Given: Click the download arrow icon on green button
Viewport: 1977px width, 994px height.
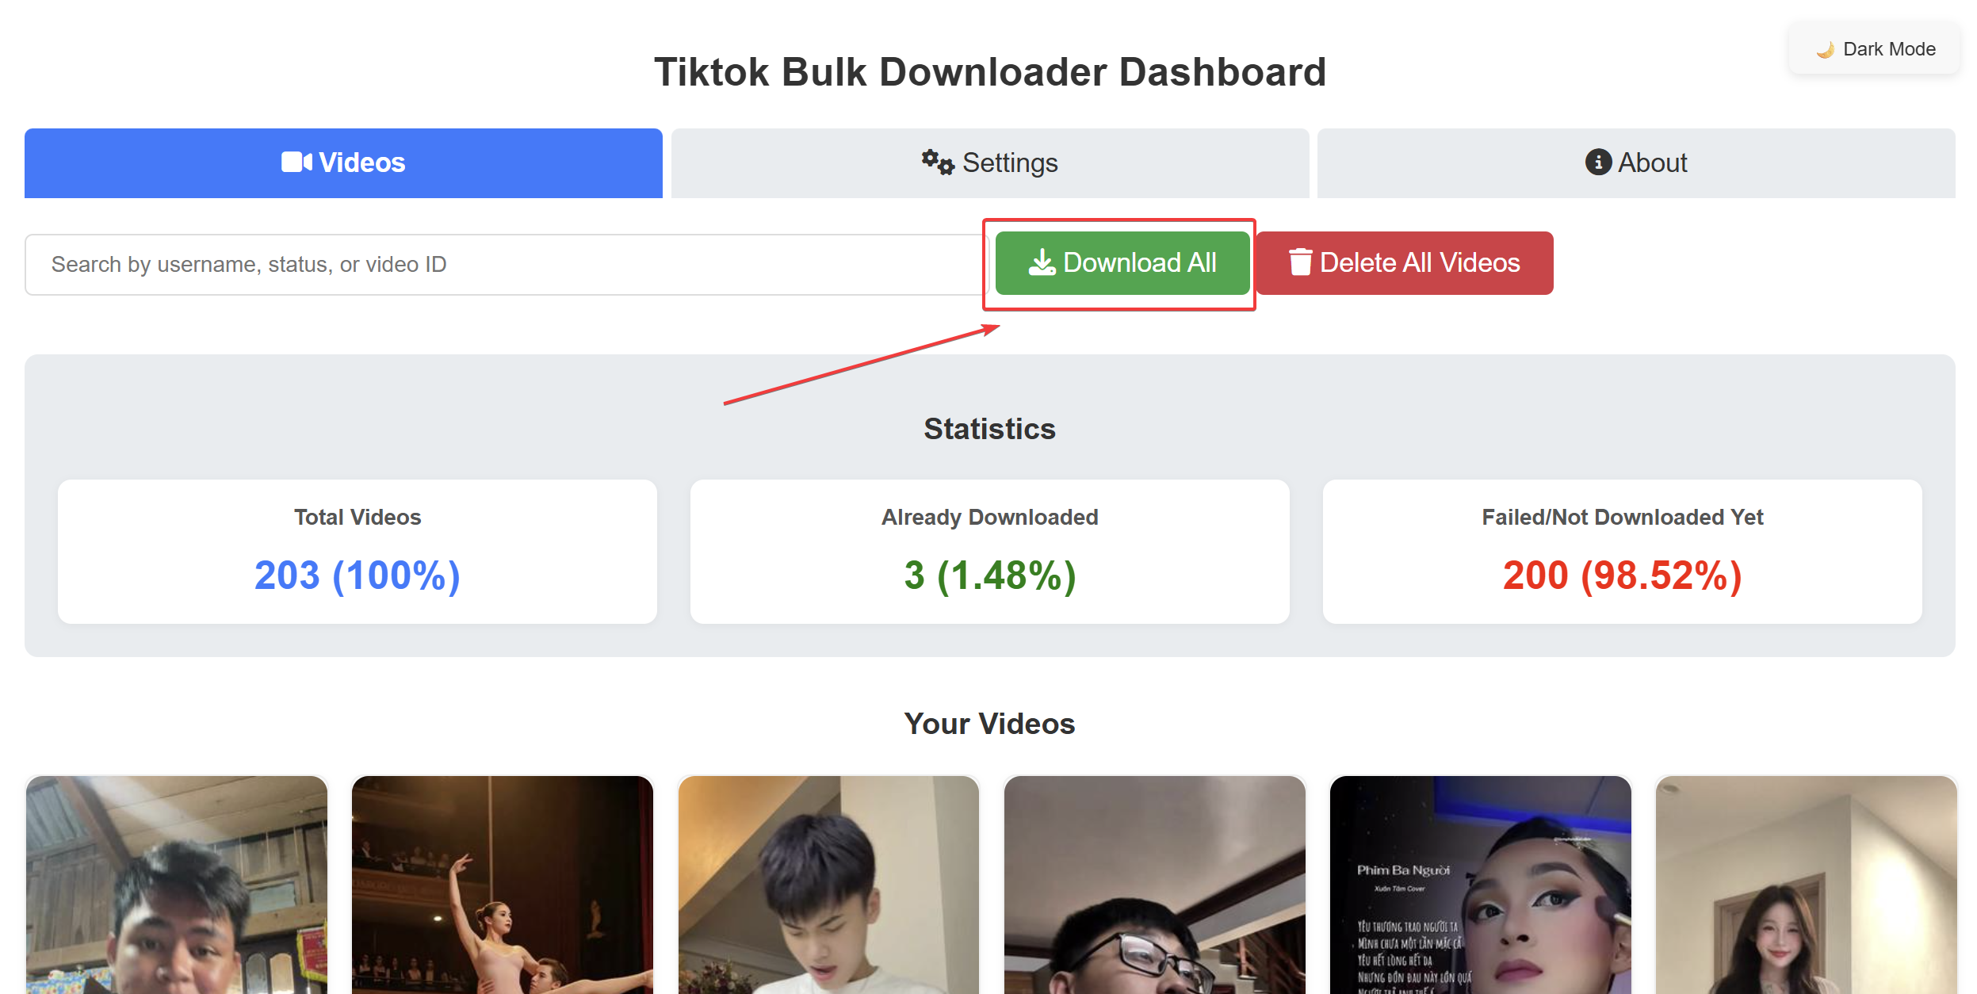Looking at the screenshot, I should click(x=1041, y=263).
